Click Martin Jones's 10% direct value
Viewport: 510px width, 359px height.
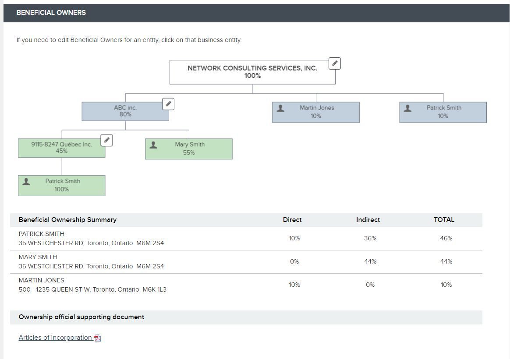[294, 285]
